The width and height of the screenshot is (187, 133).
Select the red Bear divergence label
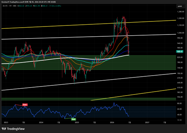[25, 105]
